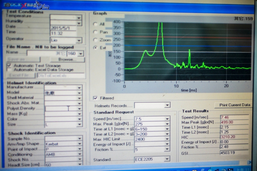Screen dimensions: 257x171
Task: Open the Max. Peak 275 dropdown
Action: 167,124
